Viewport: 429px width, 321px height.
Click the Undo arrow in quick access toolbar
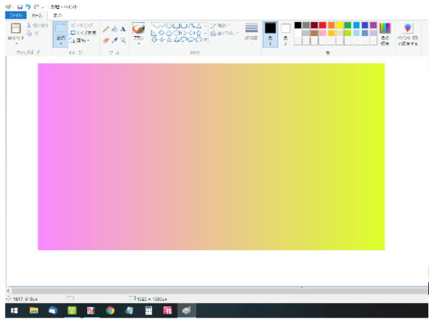coord(28,7)
